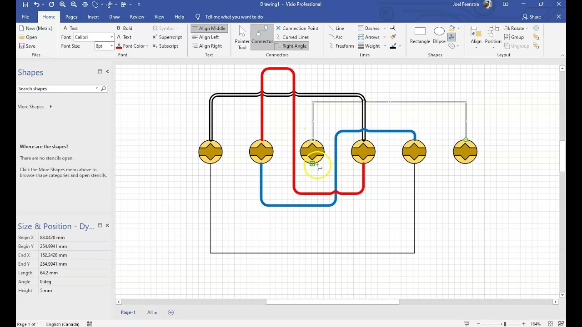This screenshot has width=582, height=327.
Task: Zoom out using the quick access magnifier
Action: click(x=74, y=5)
